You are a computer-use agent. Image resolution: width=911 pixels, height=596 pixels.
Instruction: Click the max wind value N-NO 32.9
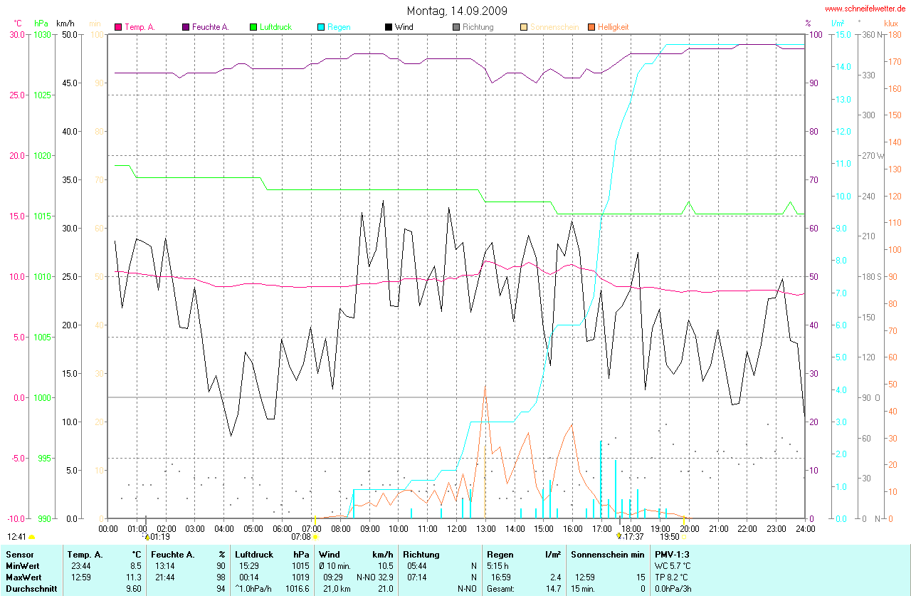click(375, 577)
